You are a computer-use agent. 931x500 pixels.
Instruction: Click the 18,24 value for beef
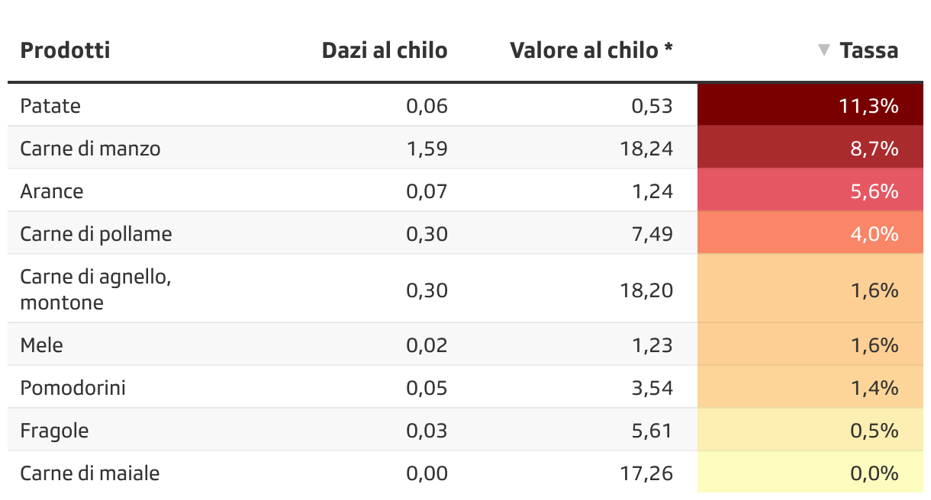click(x=647, y=148)
